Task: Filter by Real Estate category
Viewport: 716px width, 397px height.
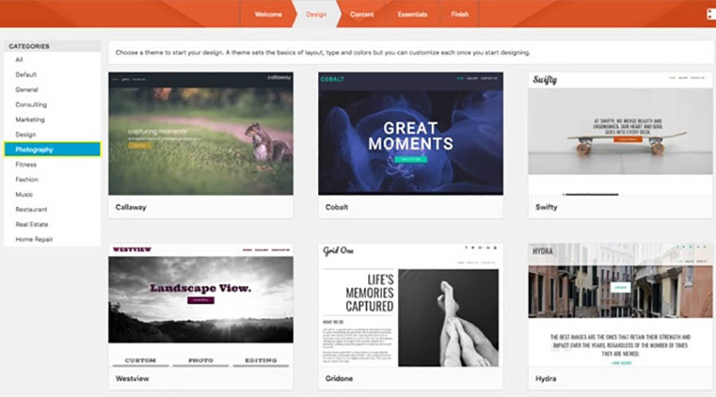Action: pyautogui.click(x=32, y=224)
